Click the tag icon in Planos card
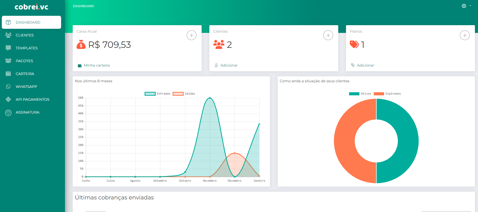 point(354,44)
